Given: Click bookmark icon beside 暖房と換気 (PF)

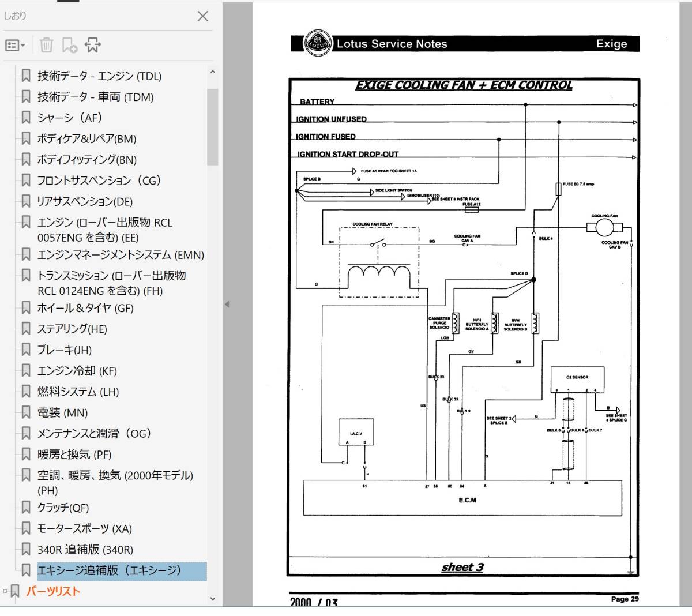Looking at the screenshot, I should coord(26,455).
